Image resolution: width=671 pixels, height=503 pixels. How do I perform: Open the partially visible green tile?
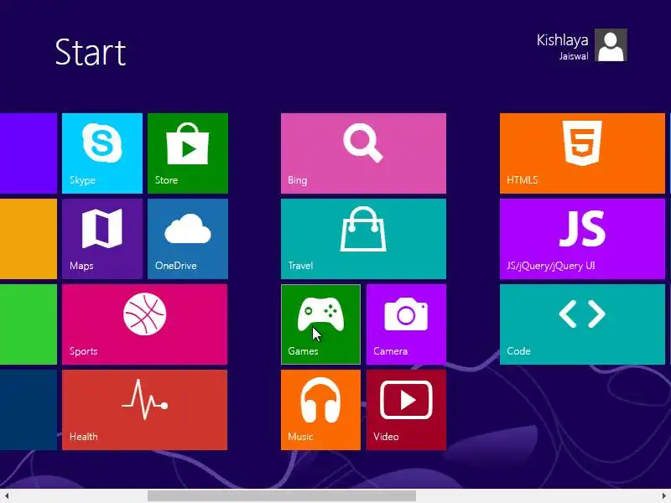click(29, 324)
